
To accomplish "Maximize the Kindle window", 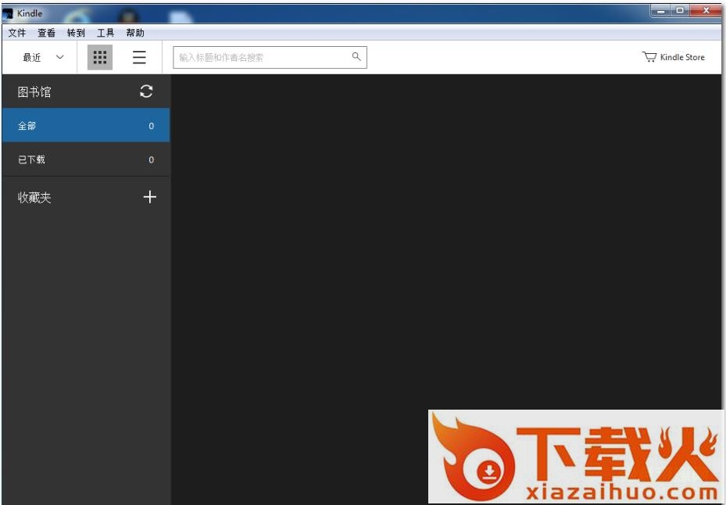I will [680, 11].
